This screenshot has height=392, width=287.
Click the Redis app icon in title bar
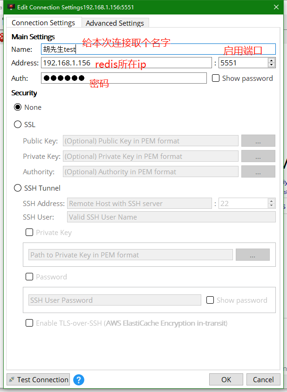point(11,7)
